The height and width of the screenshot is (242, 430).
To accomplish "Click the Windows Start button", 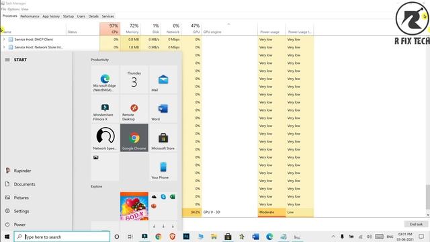I will click(7, 237).
